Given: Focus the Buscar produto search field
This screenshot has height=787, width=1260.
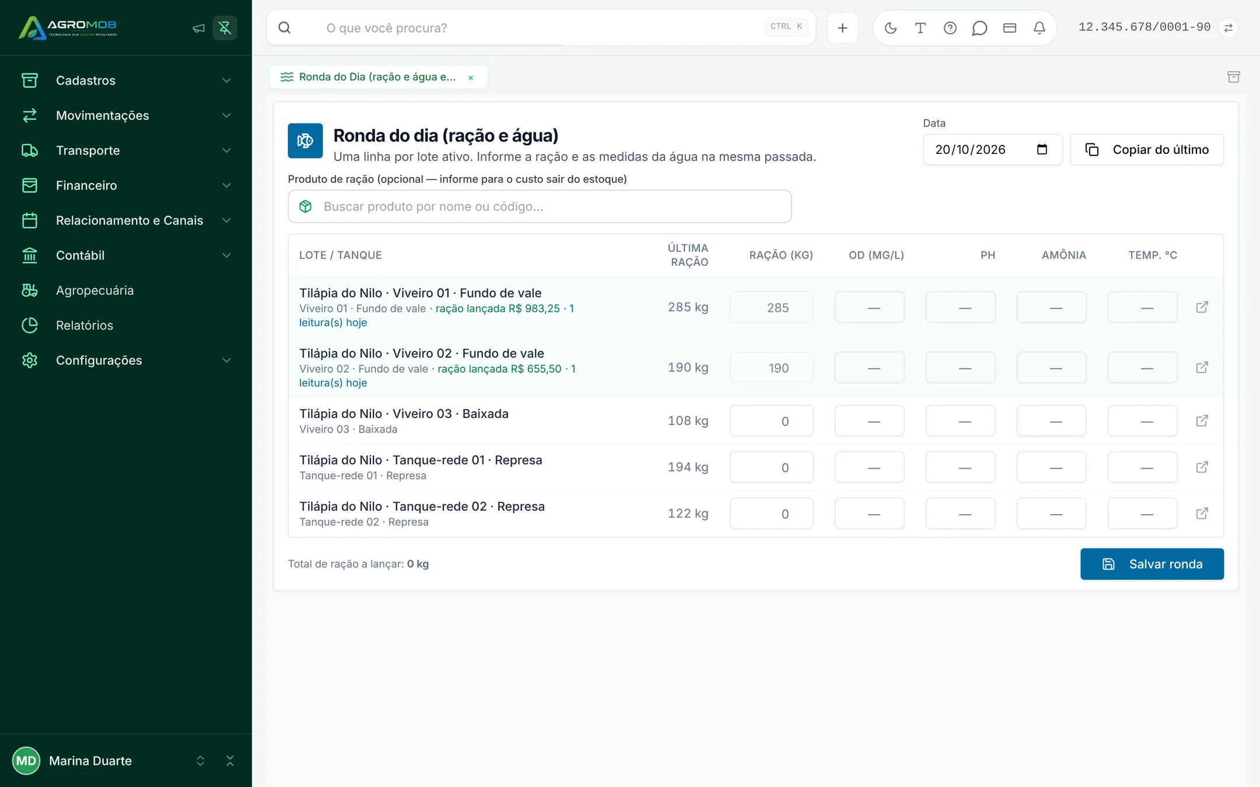Looking at the screenshot, I should [540, 206].
